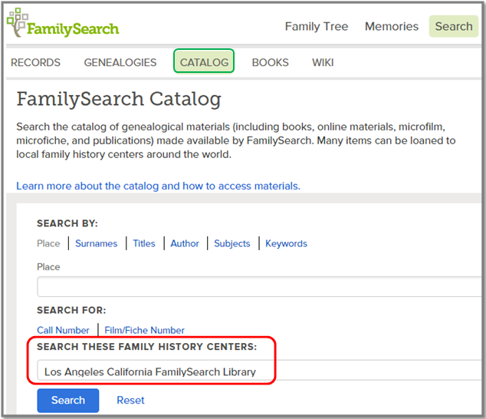
Task: Select the Catalog tab
Action: click(x=204, y=62)
